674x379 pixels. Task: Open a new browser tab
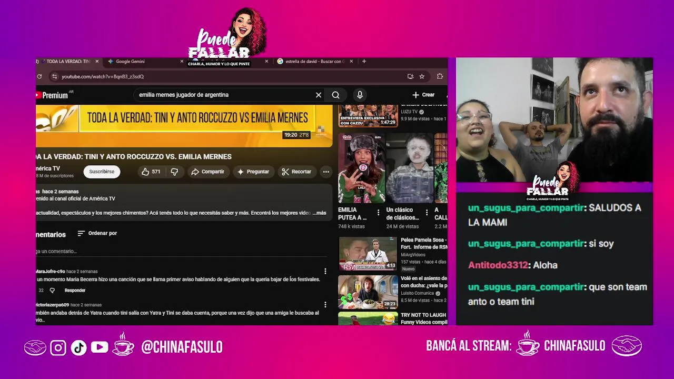364,62
